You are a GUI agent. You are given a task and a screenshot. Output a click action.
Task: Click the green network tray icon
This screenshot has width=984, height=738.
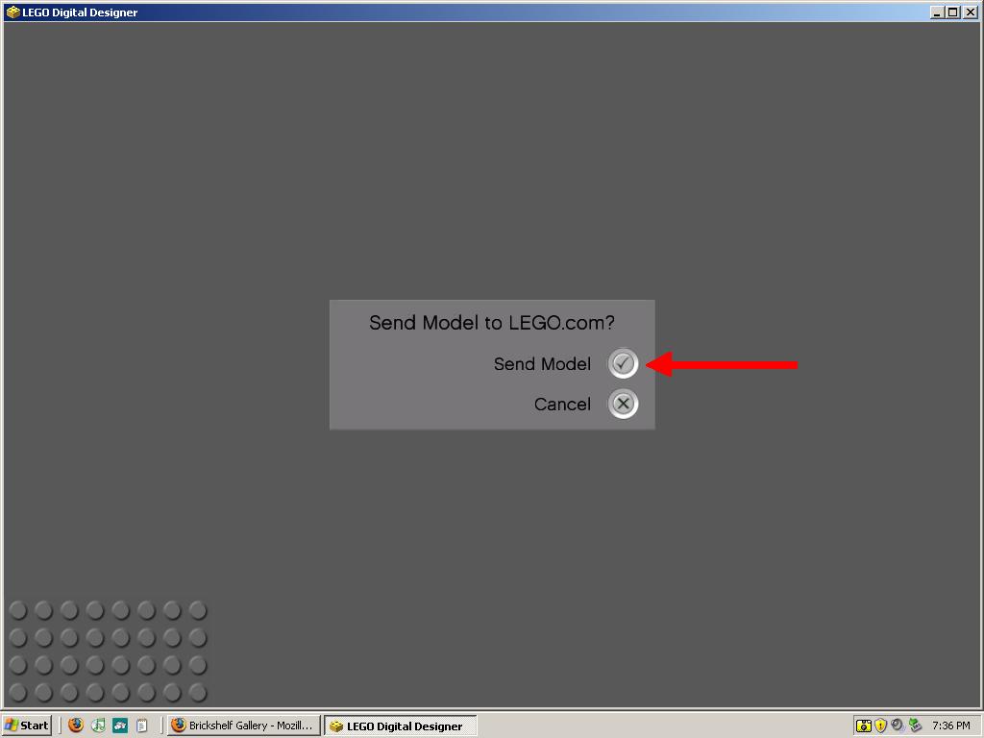click(x=915, y=725)
